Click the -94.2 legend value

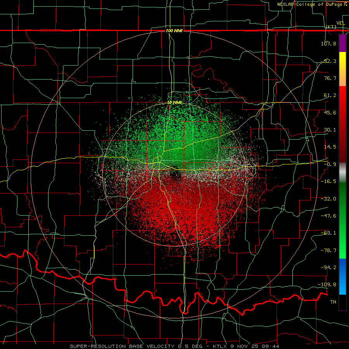click(328, 267)
